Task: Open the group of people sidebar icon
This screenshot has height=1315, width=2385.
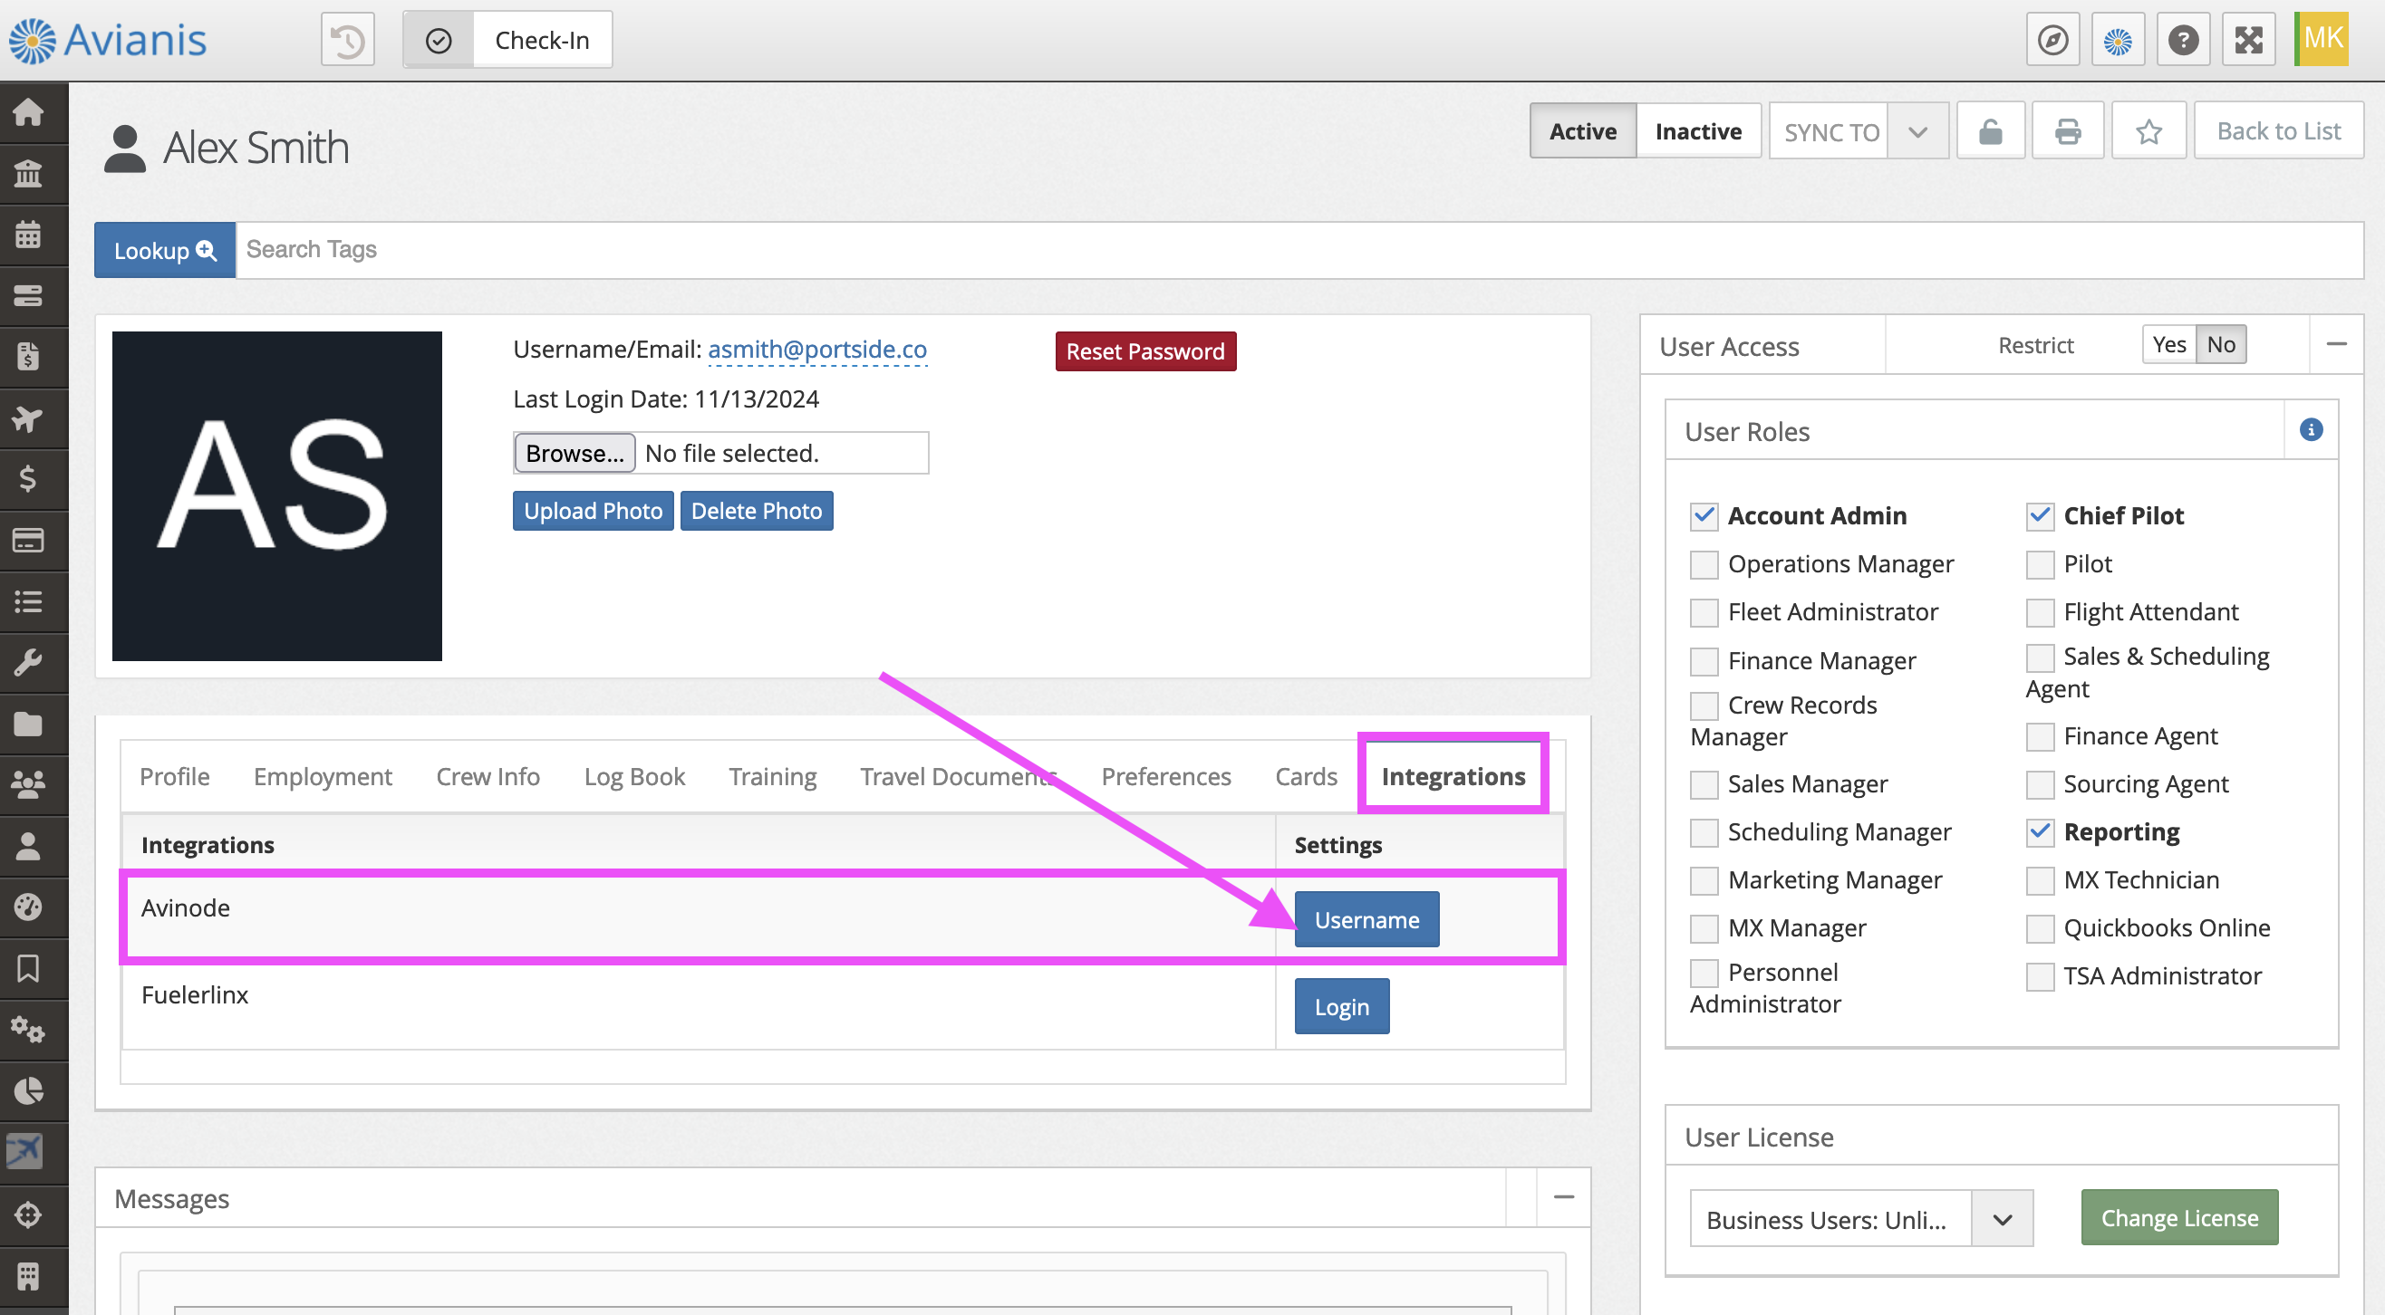Action: [28, 784]
